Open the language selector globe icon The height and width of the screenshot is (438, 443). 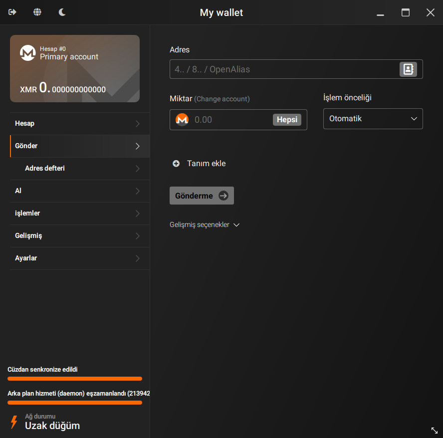37,12
